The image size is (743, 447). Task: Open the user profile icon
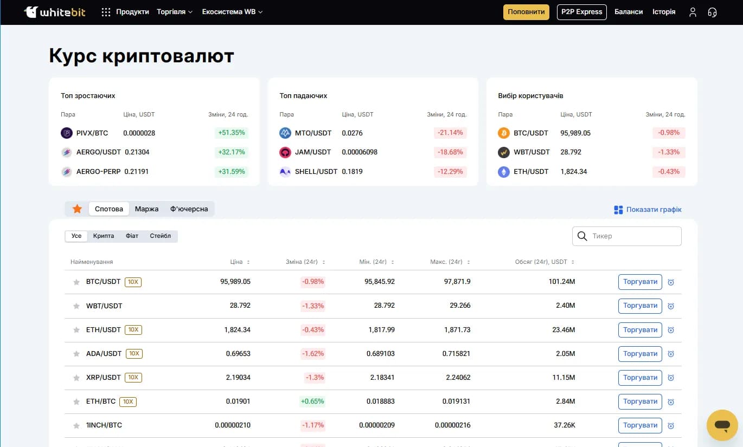coord(693,12)
